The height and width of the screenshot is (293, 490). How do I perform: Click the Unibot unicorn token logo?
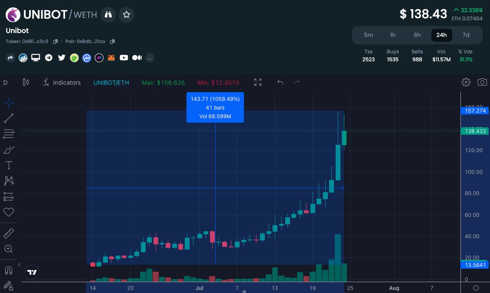coord(13,15)
